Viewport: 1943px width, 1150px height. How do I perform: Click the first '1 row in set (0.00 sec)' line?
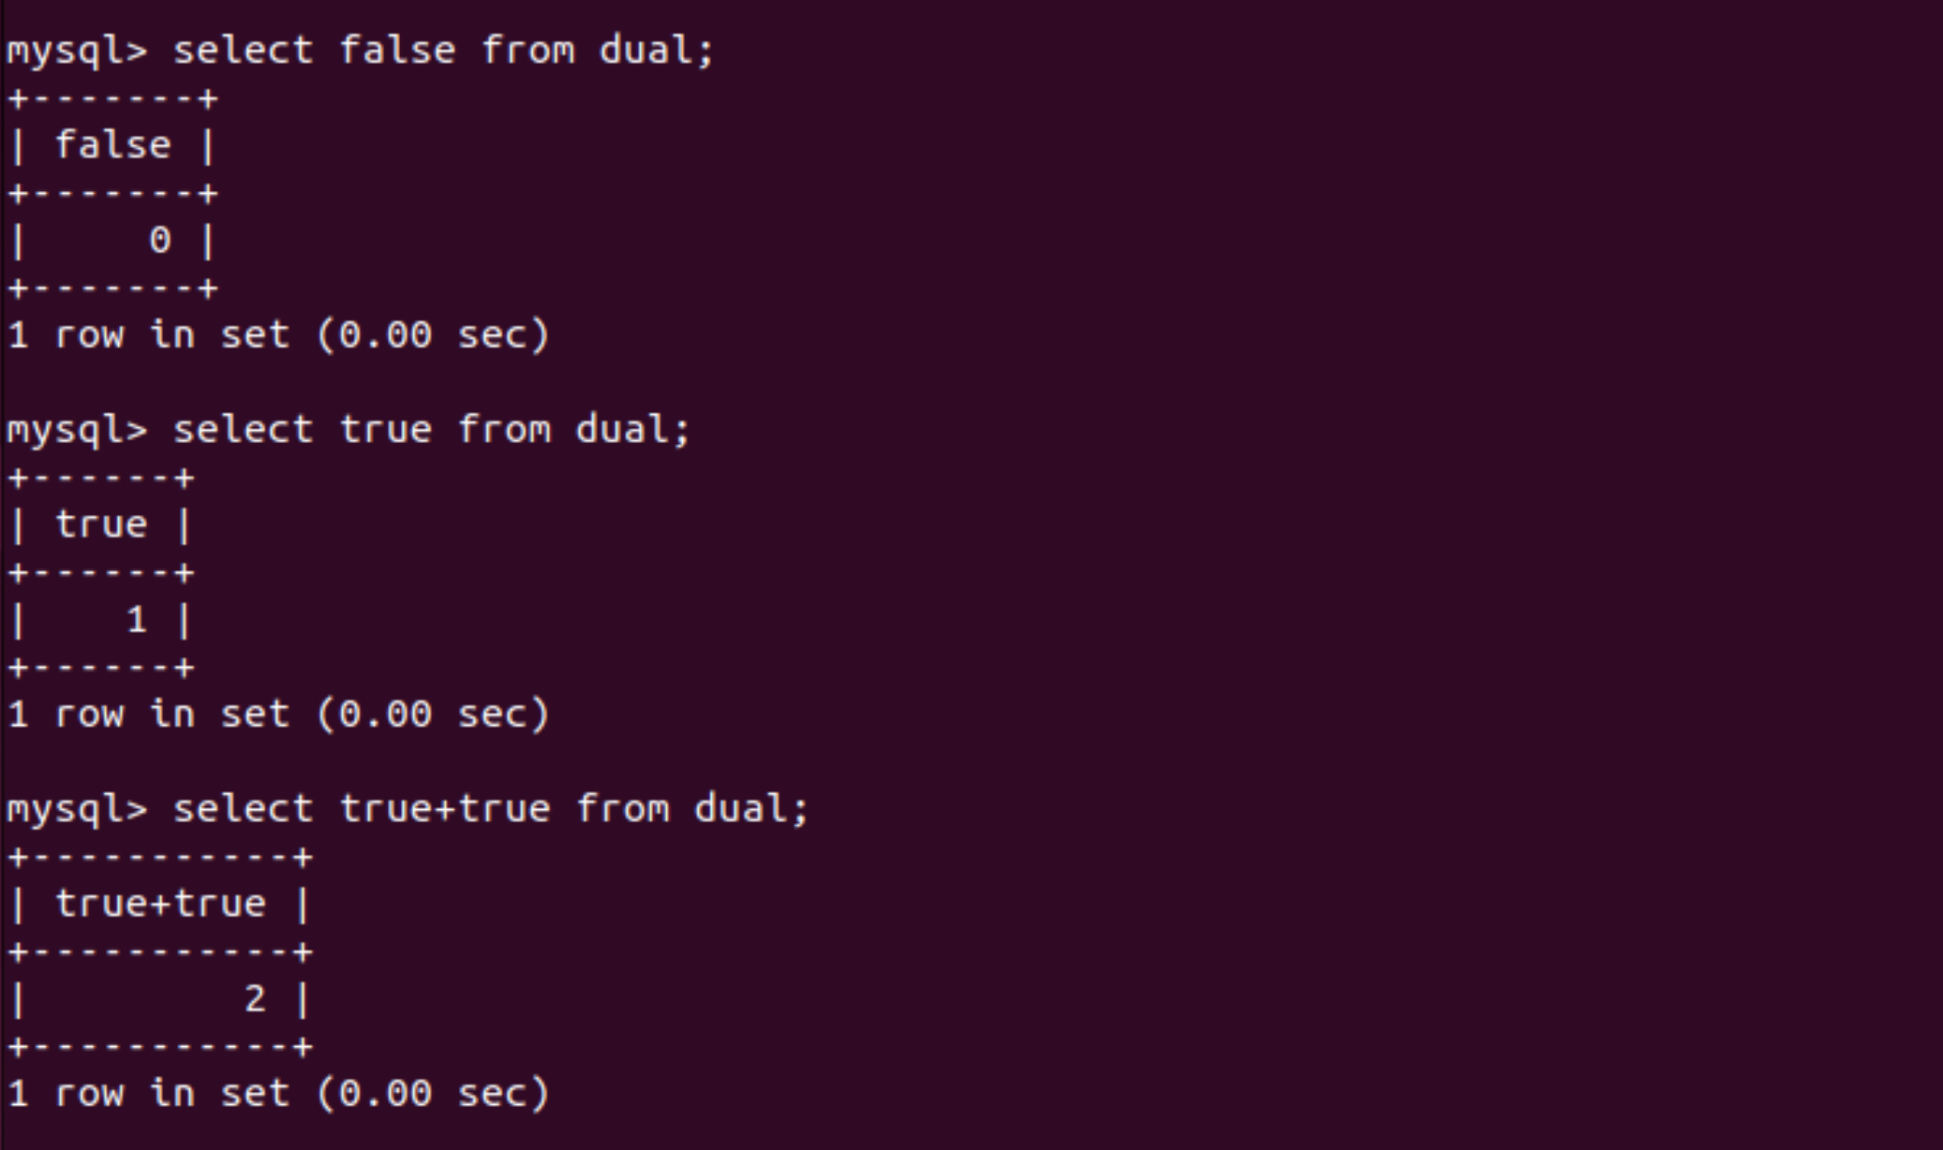tap(278, 335)
